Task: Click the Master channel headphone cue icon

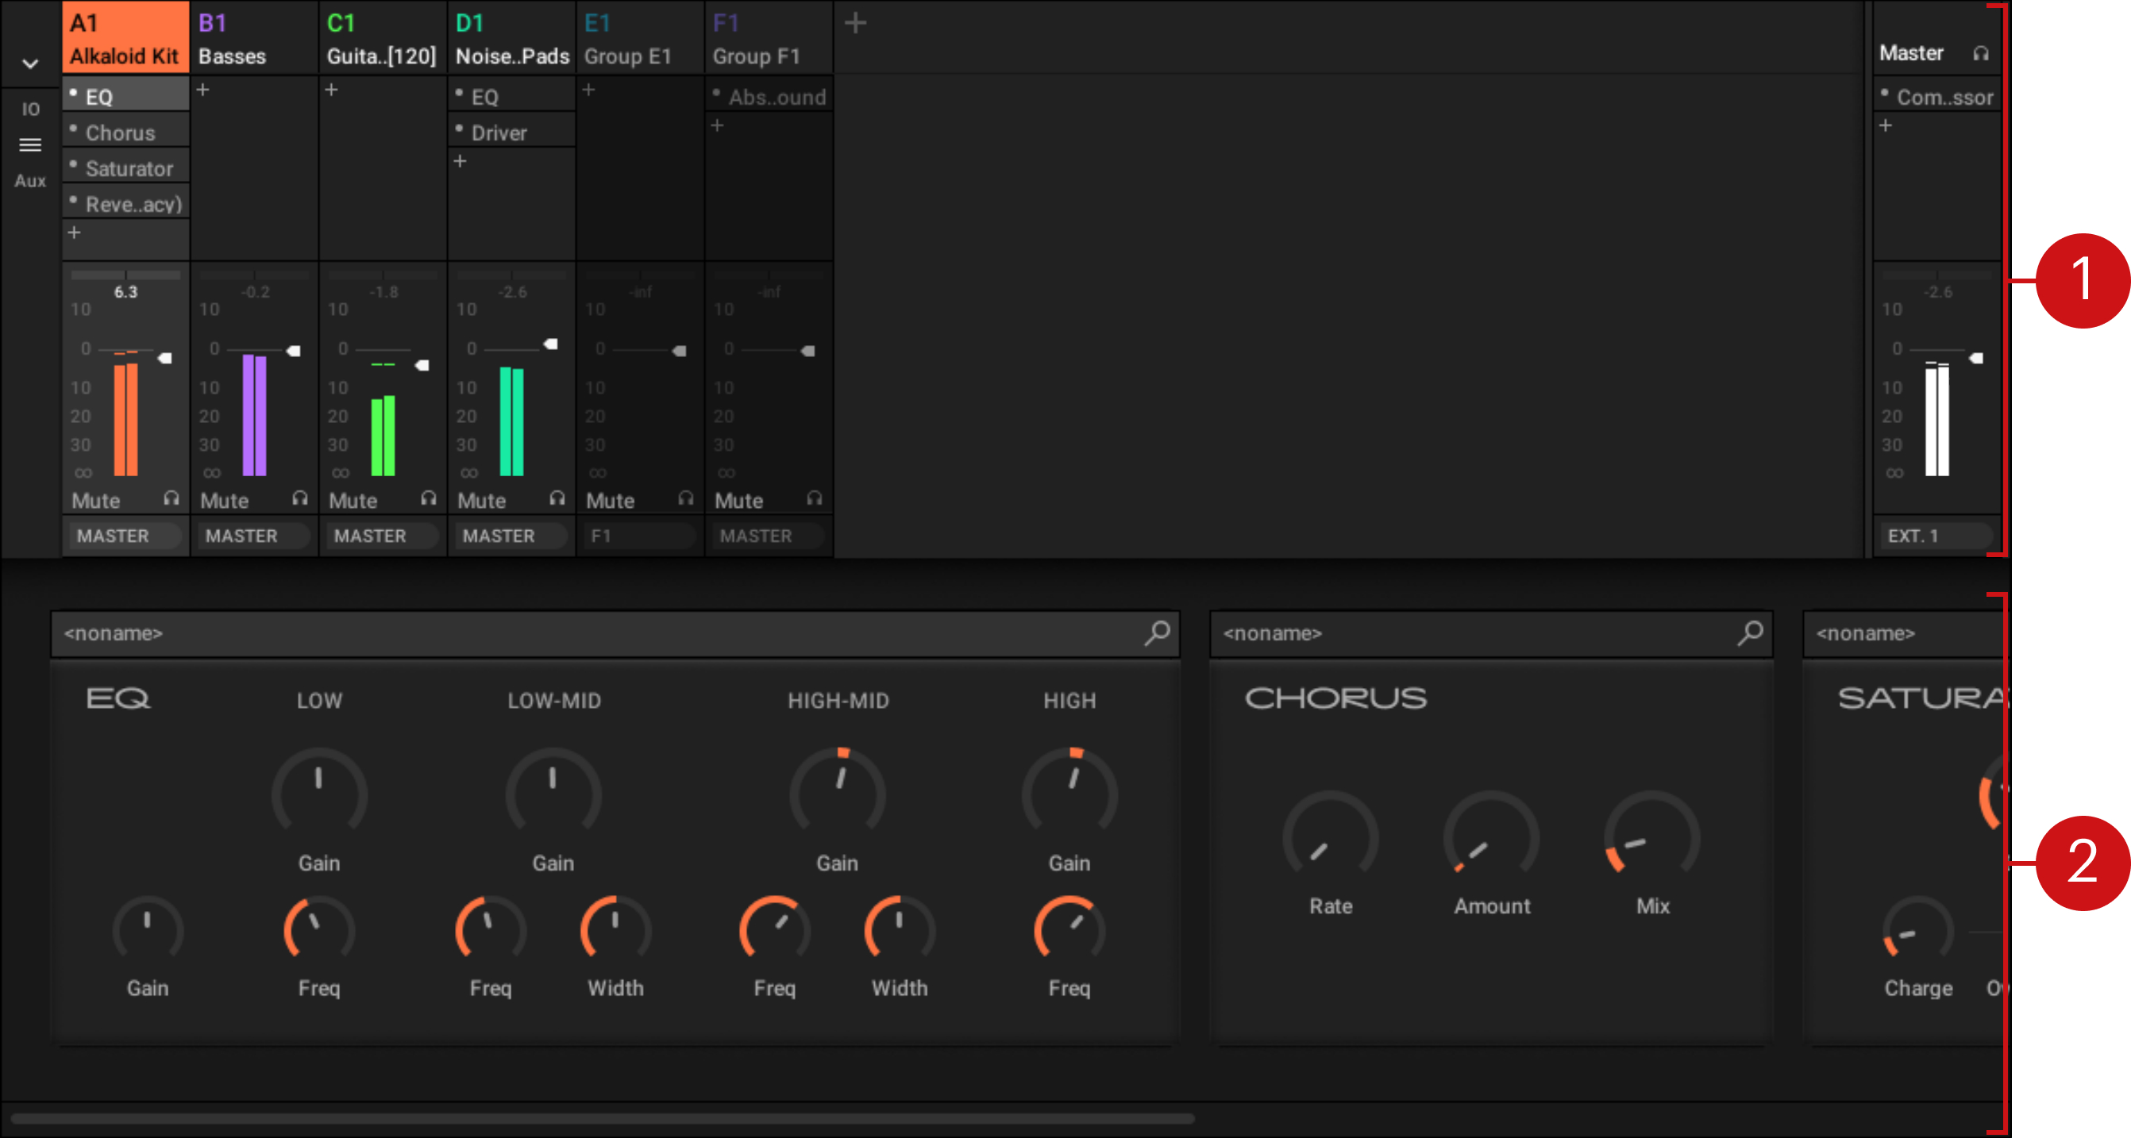Action: click(x=1980, y=54)
